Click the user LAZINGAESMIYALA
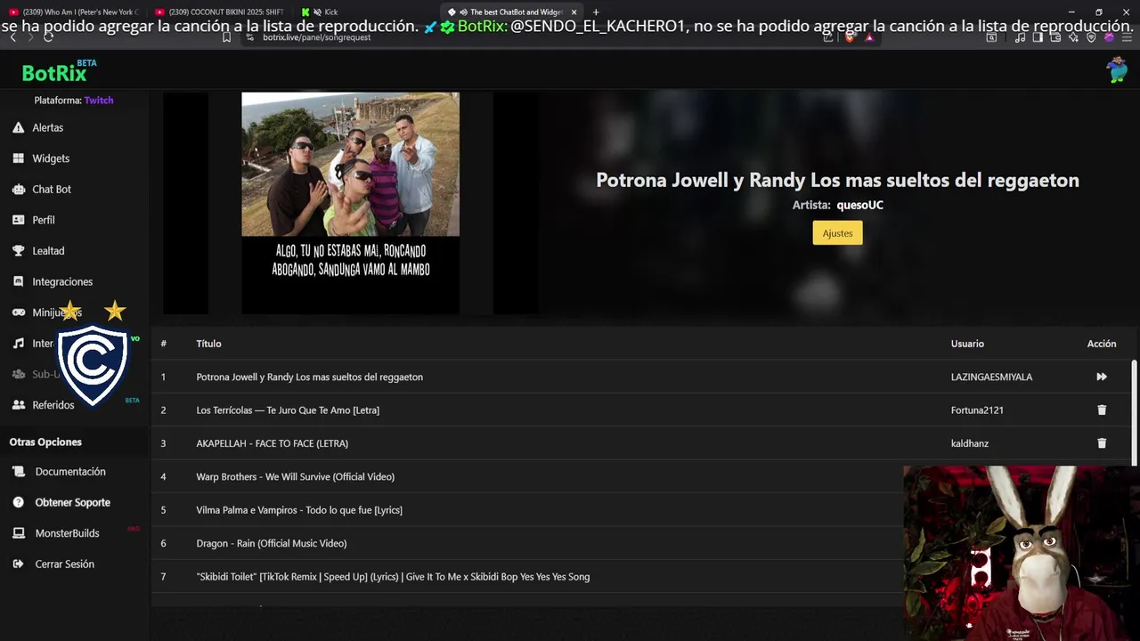 click(x=991, y=377)
